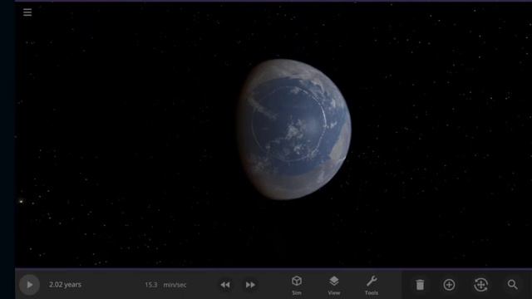
Task: Slow down the simulation with the rewind arrows
Action: tap(225, 285)
